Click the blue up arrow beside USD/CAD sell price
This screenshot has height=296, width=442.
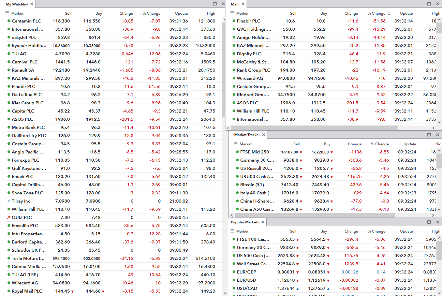point(298,288)
